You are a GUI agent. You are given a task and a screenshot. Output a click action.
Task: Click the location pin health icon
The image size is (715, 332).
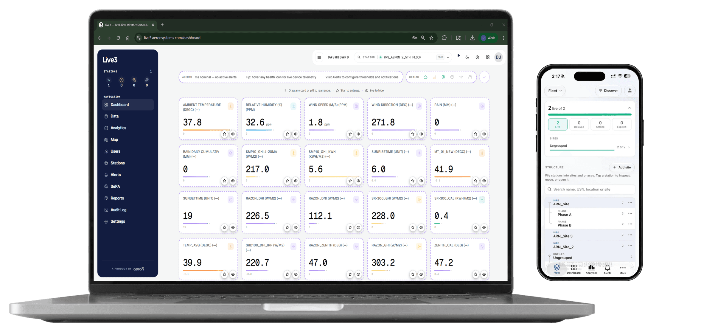[x=443, y=77]
